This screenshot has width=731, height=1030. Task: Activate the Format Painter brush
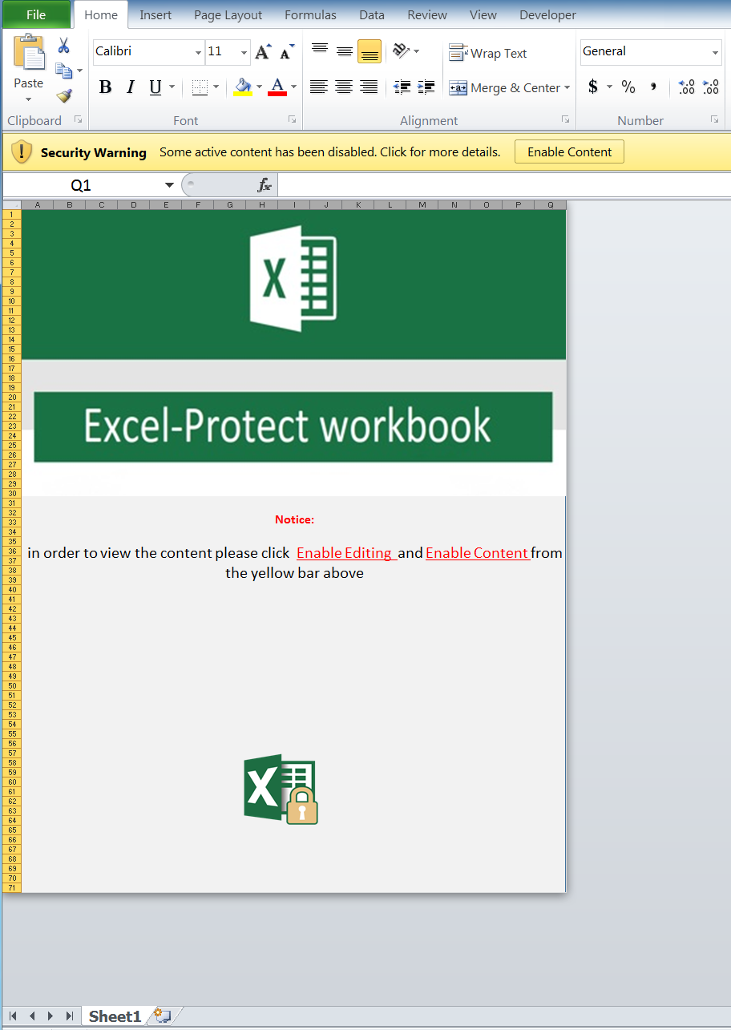[64, 96]
